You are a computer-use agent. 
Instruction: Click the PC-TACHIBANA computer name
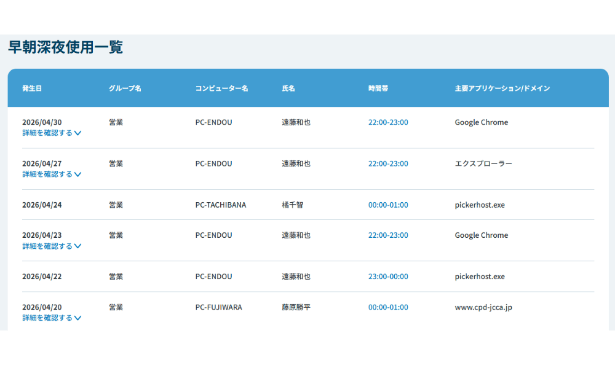coord(221,205)
